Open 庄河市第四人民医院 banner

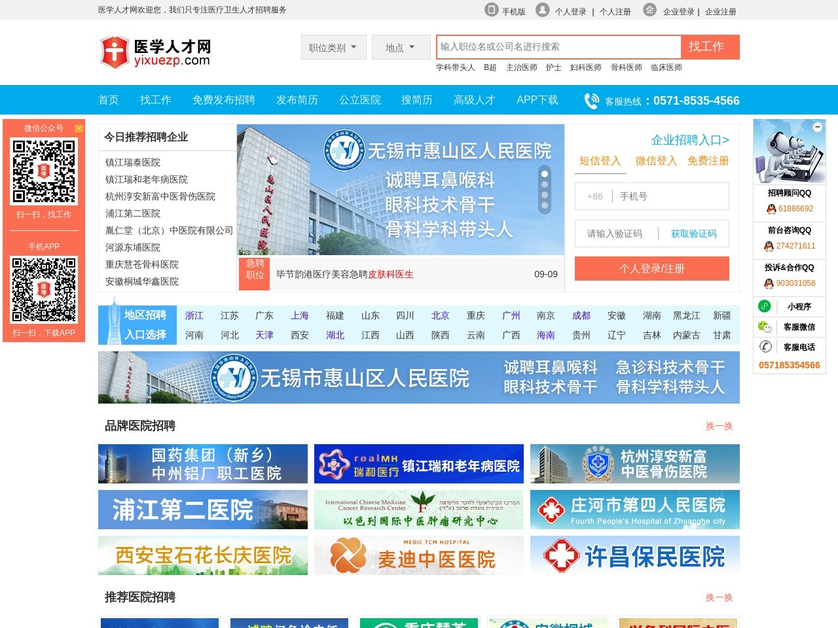click(x=635, y=510)
